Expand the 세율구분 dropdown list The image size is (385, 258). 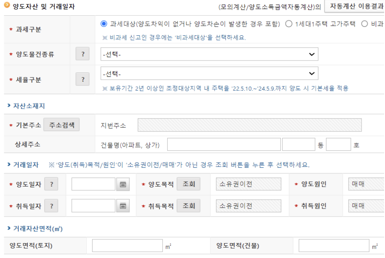(x=209, y=74)
